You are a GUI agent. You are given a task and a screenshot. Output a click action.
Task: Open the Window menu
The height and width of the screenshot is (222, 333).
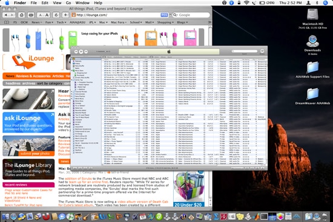[82, 3]
